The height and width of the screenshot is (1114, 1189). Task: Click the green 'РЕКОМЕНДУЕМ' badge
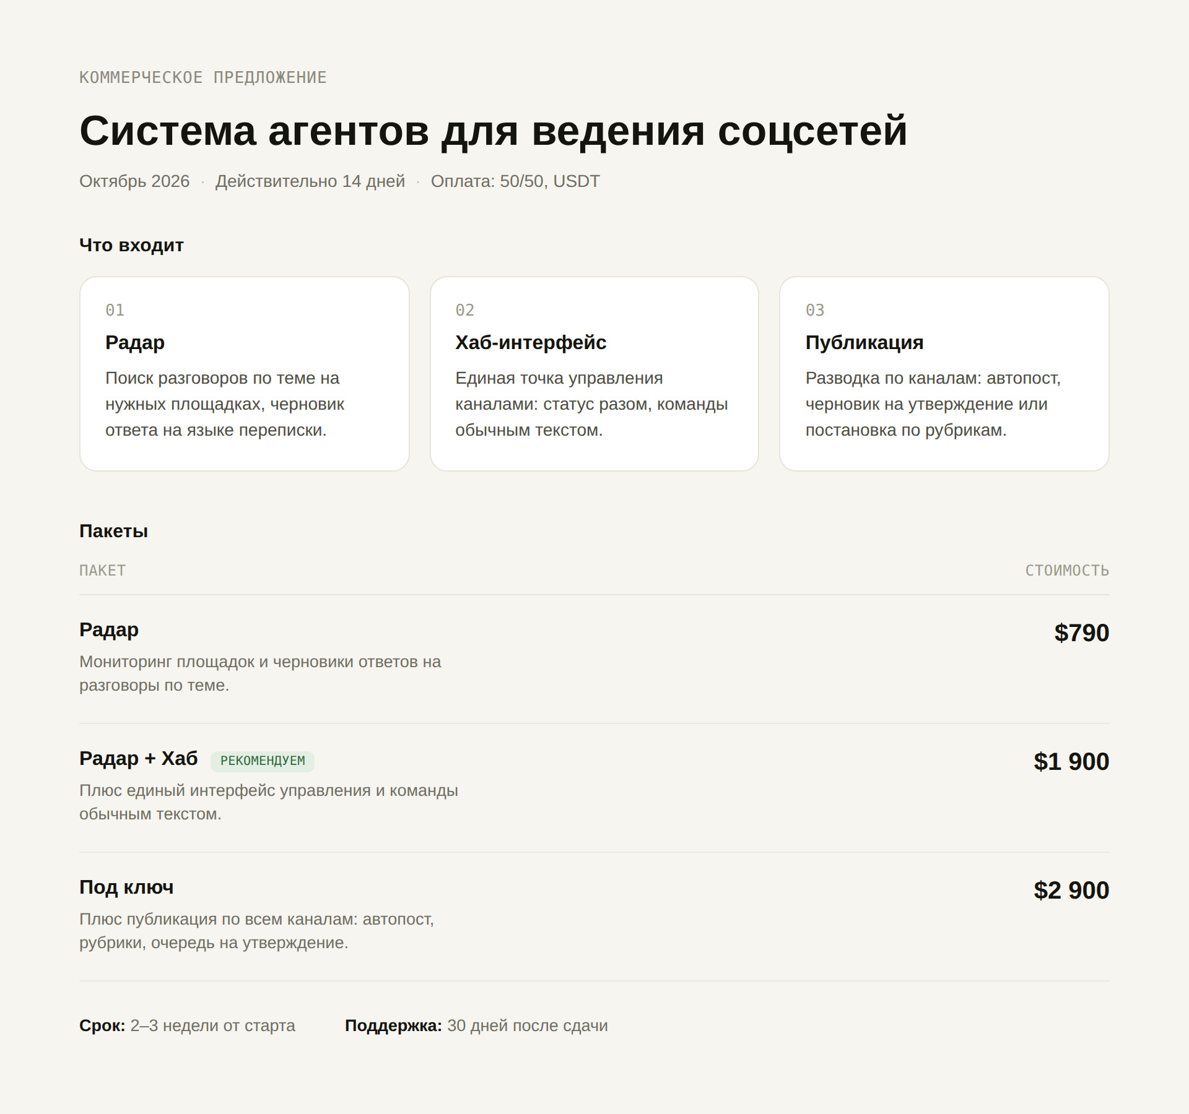point(263,761)
